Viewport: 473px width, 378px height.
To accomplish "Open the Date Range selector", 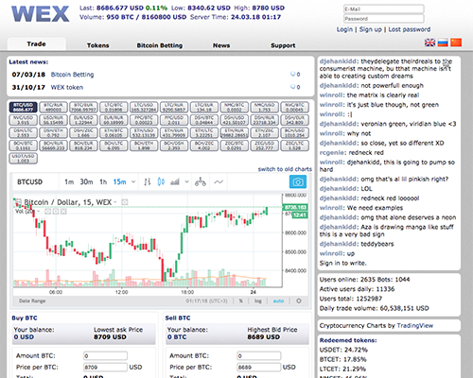I will (32, 301).
